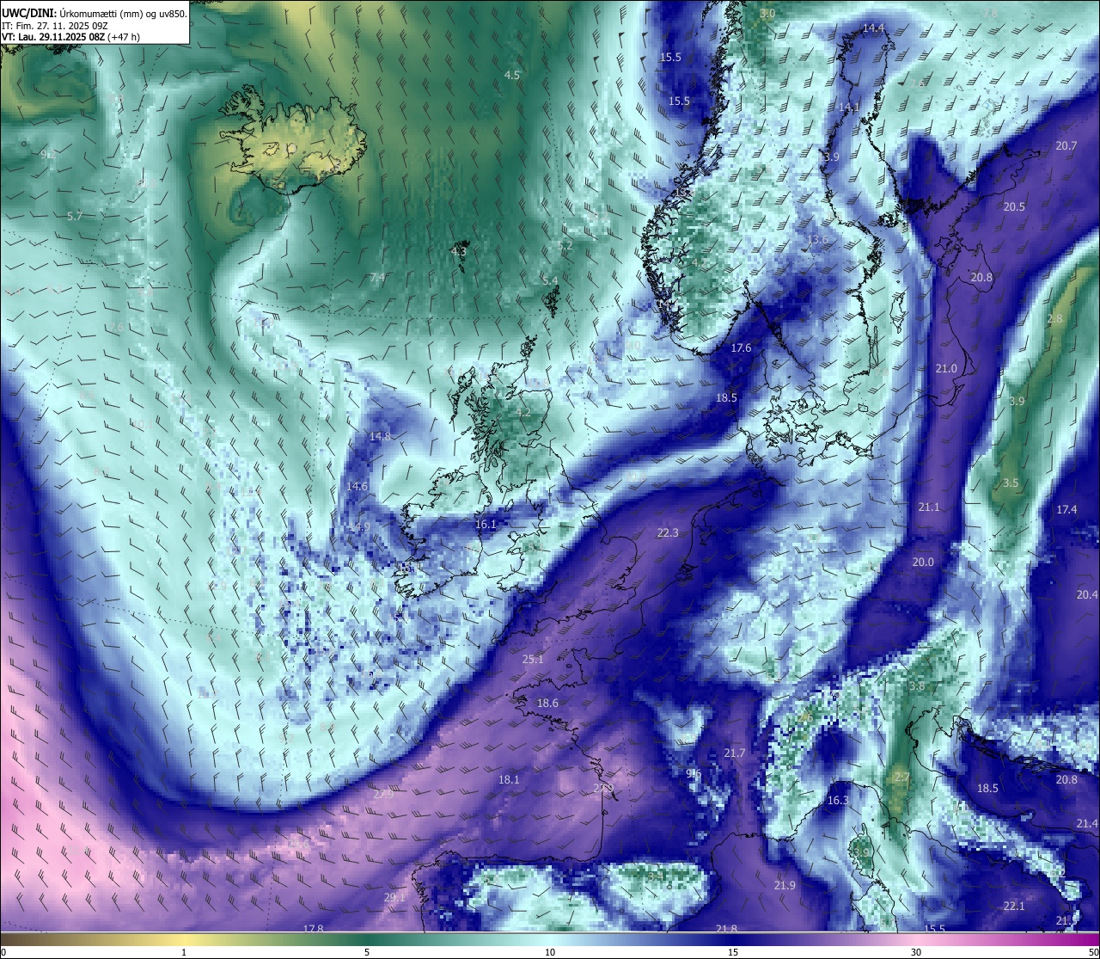The height and width of the screenshot is (959, 1100).
Task: Click the 21.0 value label
Action: (945, 369)
